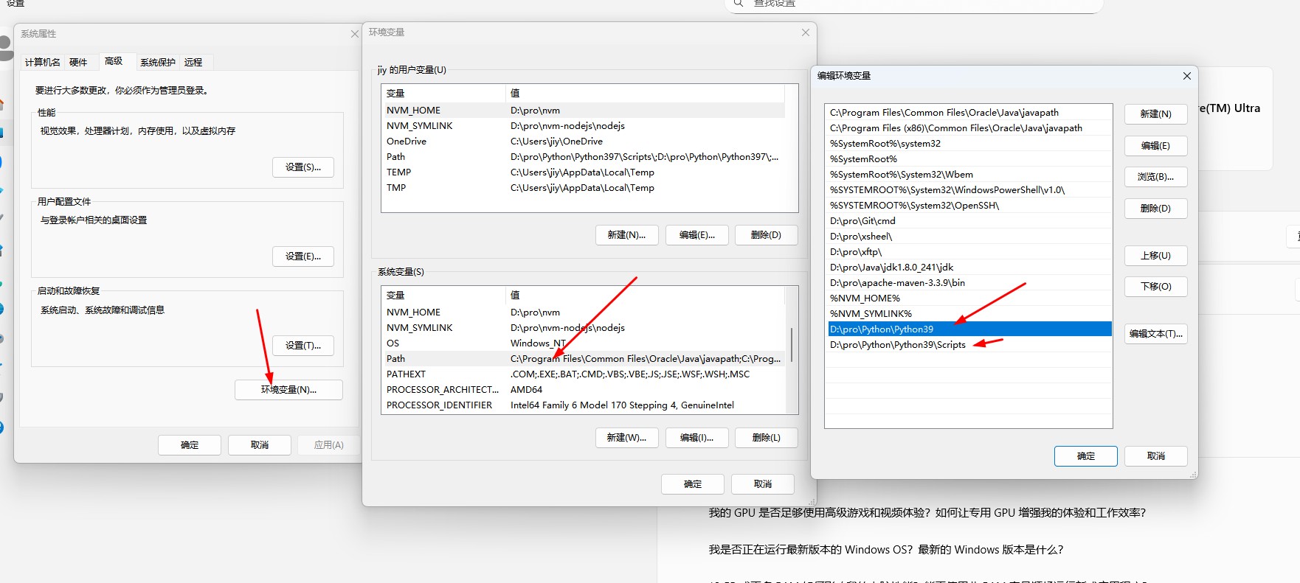Select the D:\pro\Python\Python39\Scripts entry
Viewport: 1300px width, 583px height.
click(897, 345)
